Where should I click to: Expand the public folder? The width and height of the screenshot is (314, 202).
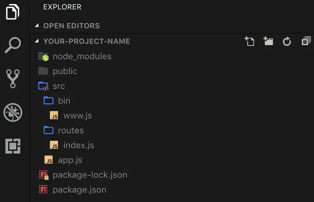point(65,71)
